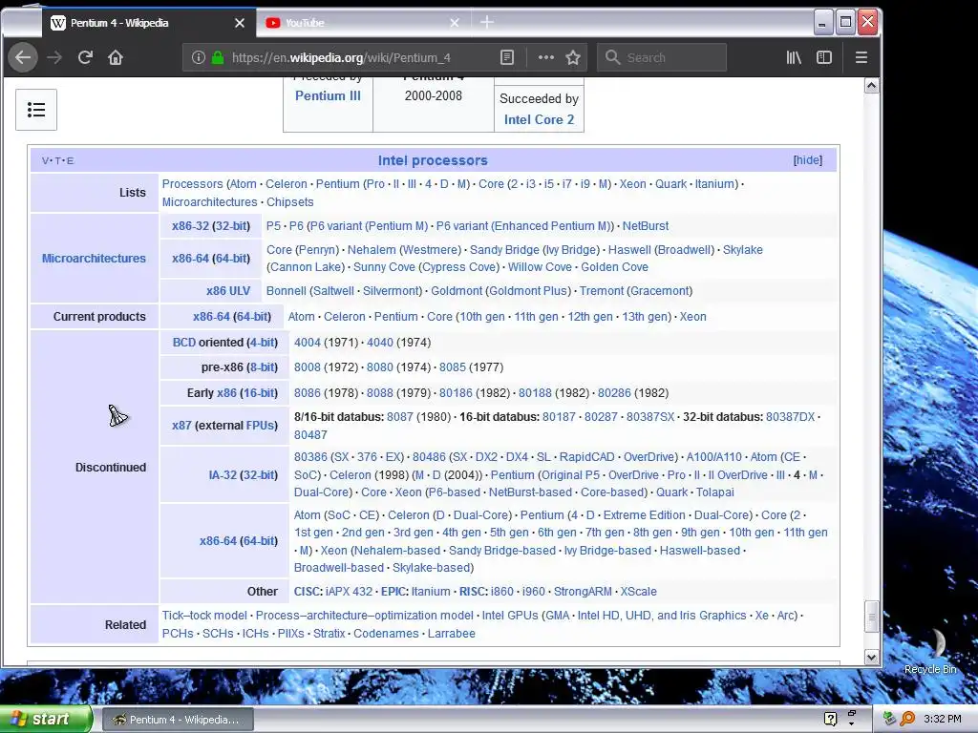
Task: Open the Tick–tock model link
Action: pyautogui.click(x=204, y=616)
